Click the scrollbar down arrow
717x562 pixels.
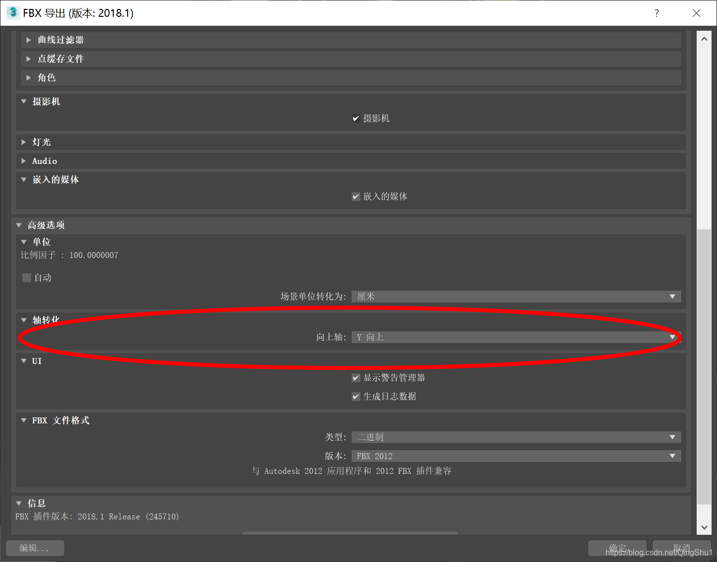[704, 527]
